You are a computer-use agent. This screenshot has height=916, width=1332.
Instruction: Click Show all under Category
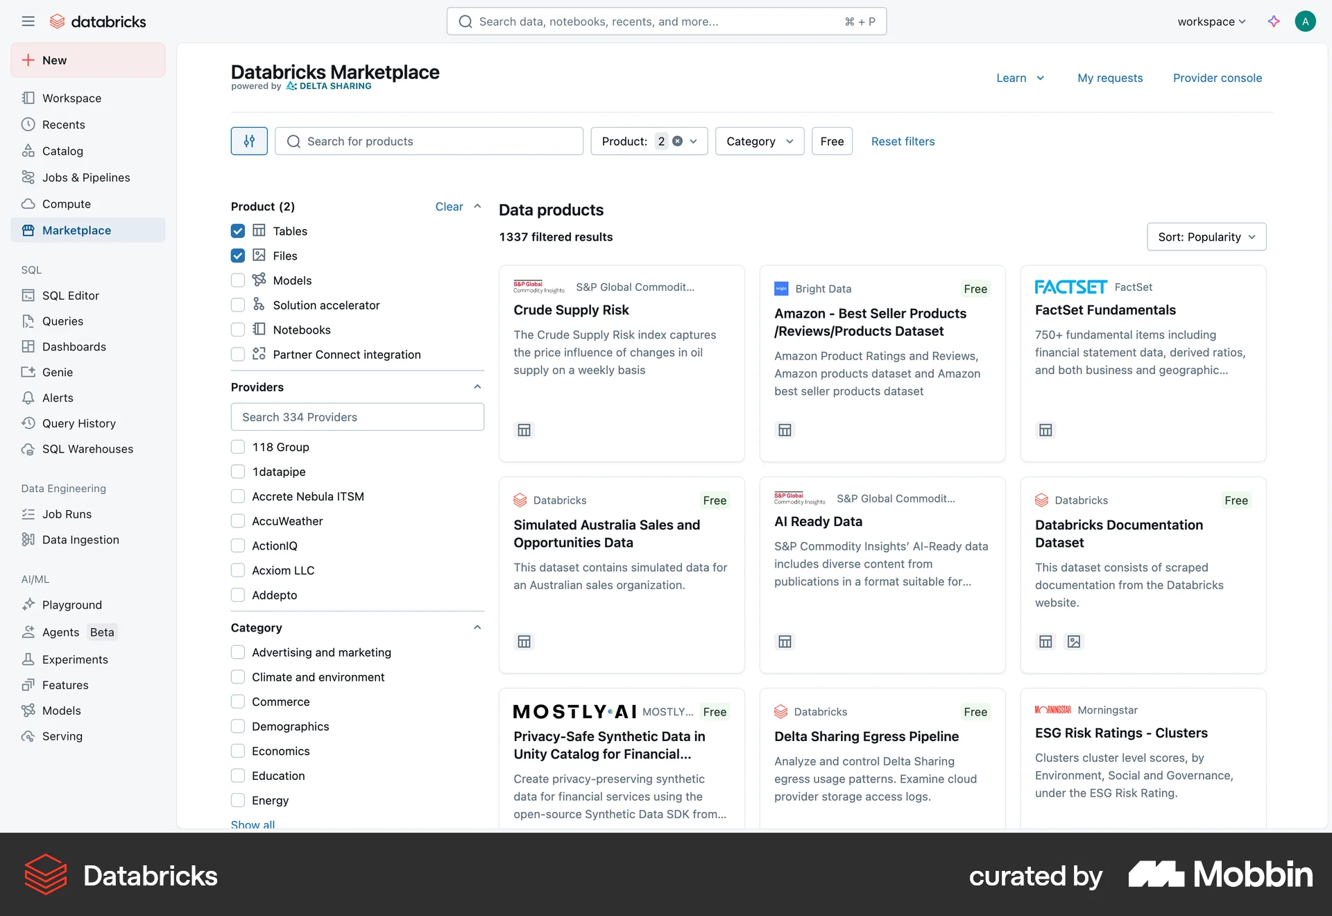pyautogui.click(x=252, y=824)
